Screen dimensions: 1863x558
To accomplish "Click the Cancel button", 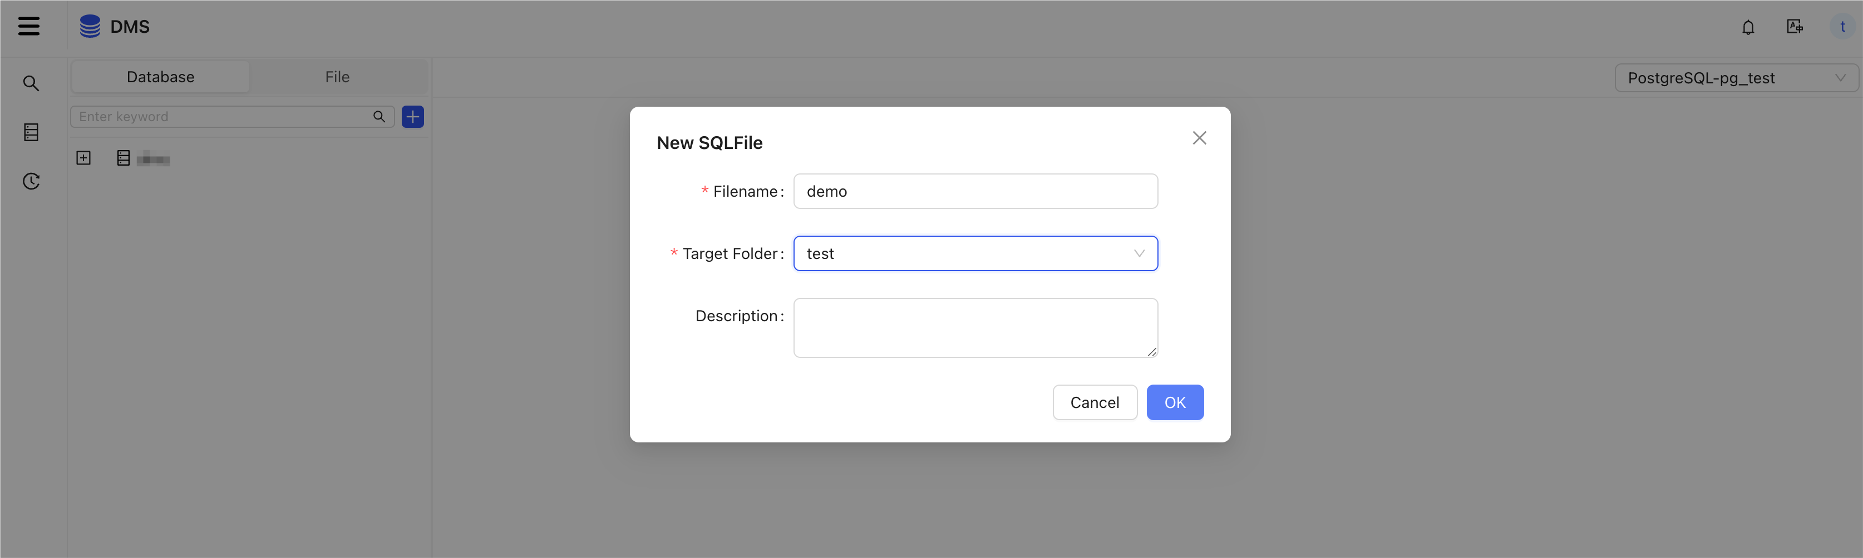I will point(1095,402).
